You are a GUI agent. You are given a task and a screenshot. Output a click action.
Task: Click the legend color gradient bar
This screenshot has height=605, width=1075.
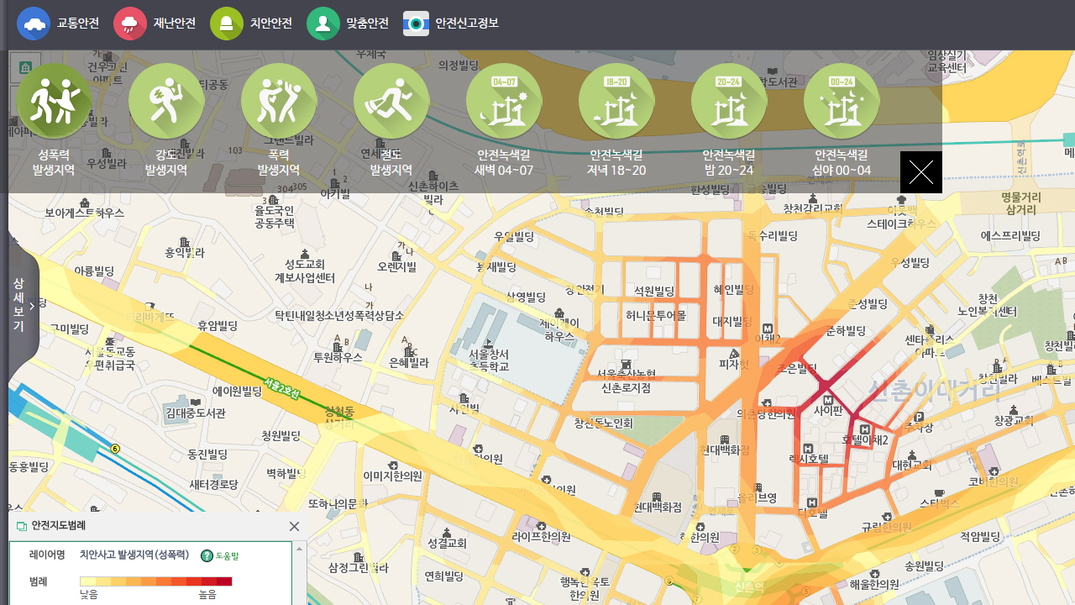click(x=155, y=581)
